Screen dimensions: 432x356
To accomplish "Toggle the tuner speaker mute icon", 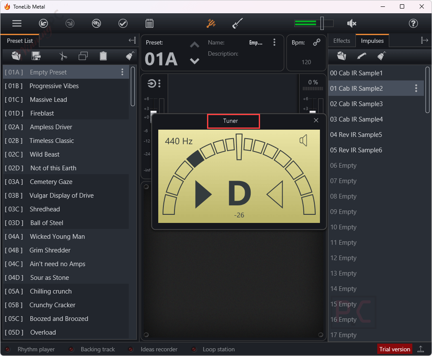I will tap(303, 140).
